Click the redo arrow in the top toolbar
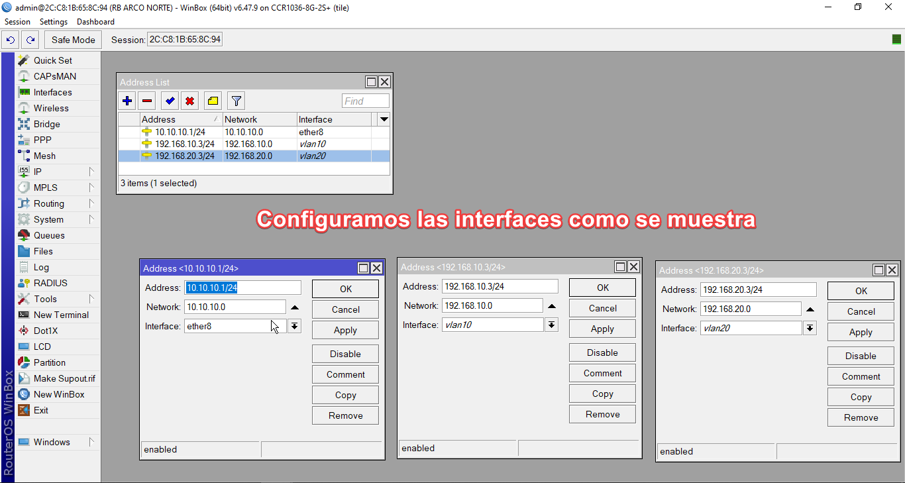 click(30, 40)
